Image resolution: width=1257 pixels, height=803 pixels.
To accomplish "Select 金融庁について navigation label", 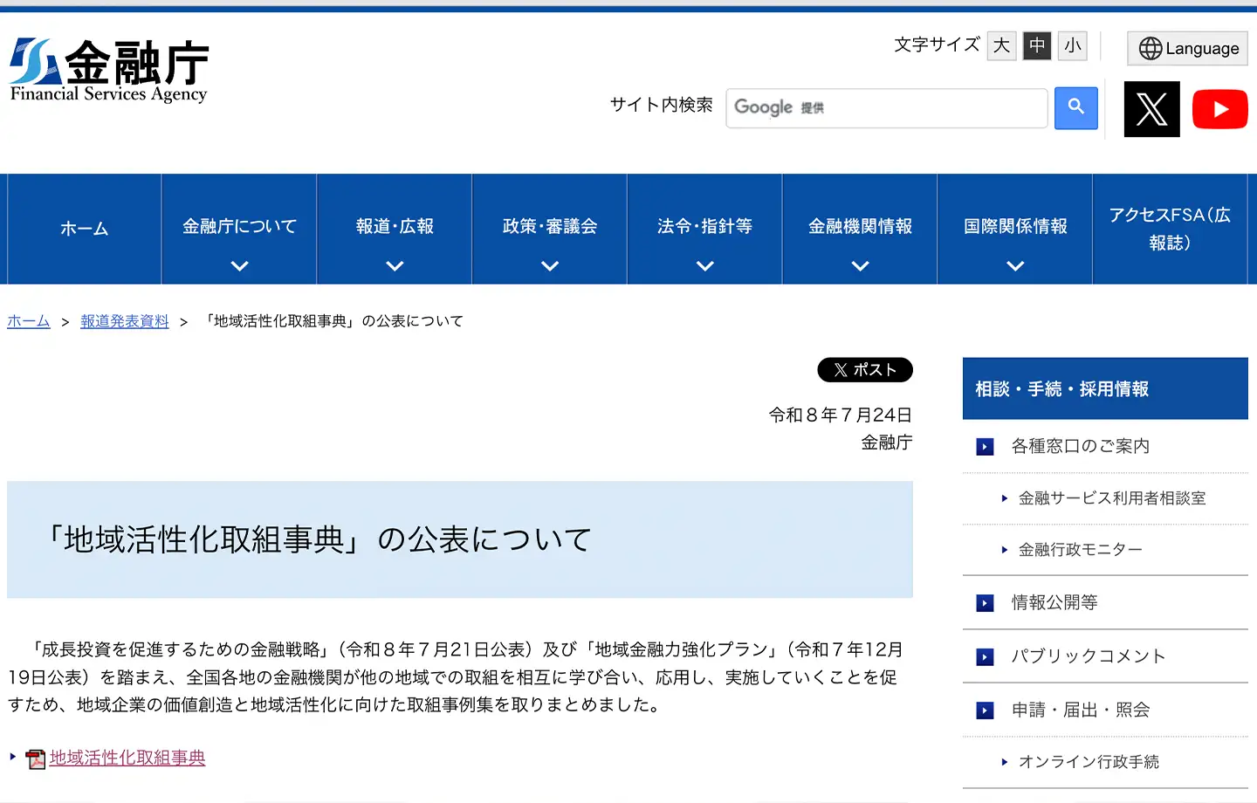I will [239, 226].
